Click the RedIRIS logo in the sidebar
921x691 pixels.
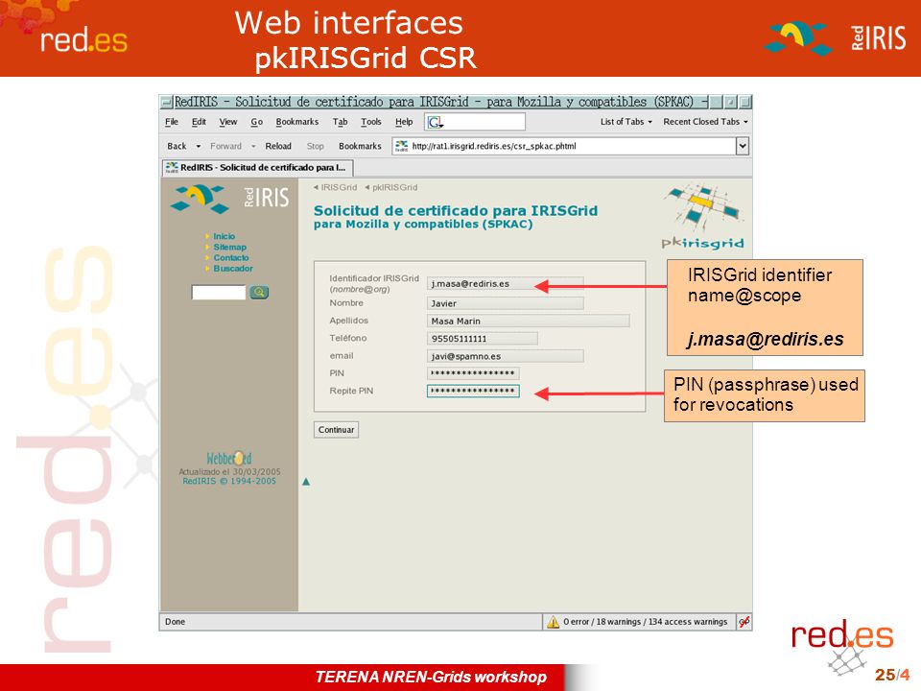point(229,198)
